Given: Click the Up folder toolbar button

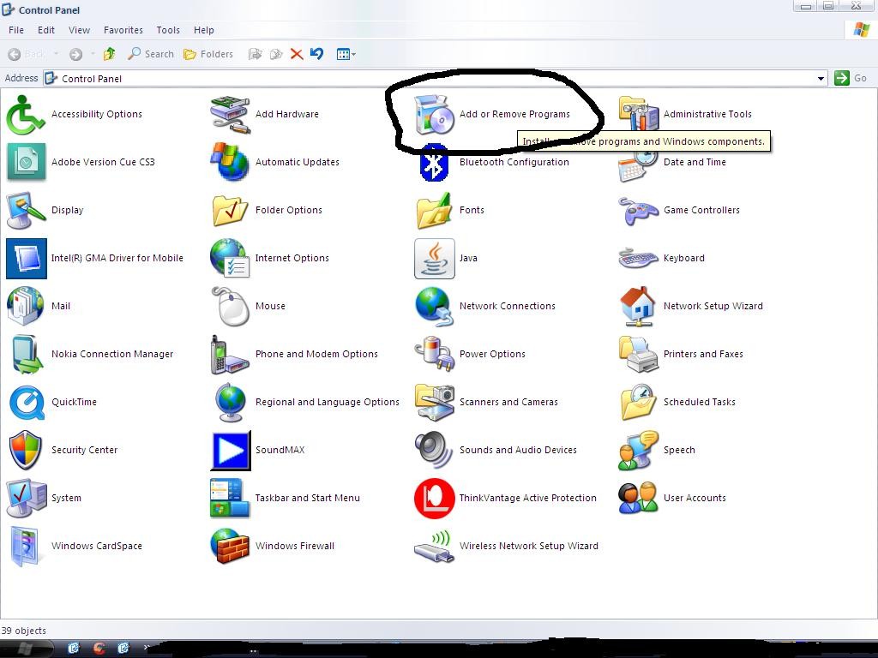Looking at the screenshot, I should [x=109, y=54].
